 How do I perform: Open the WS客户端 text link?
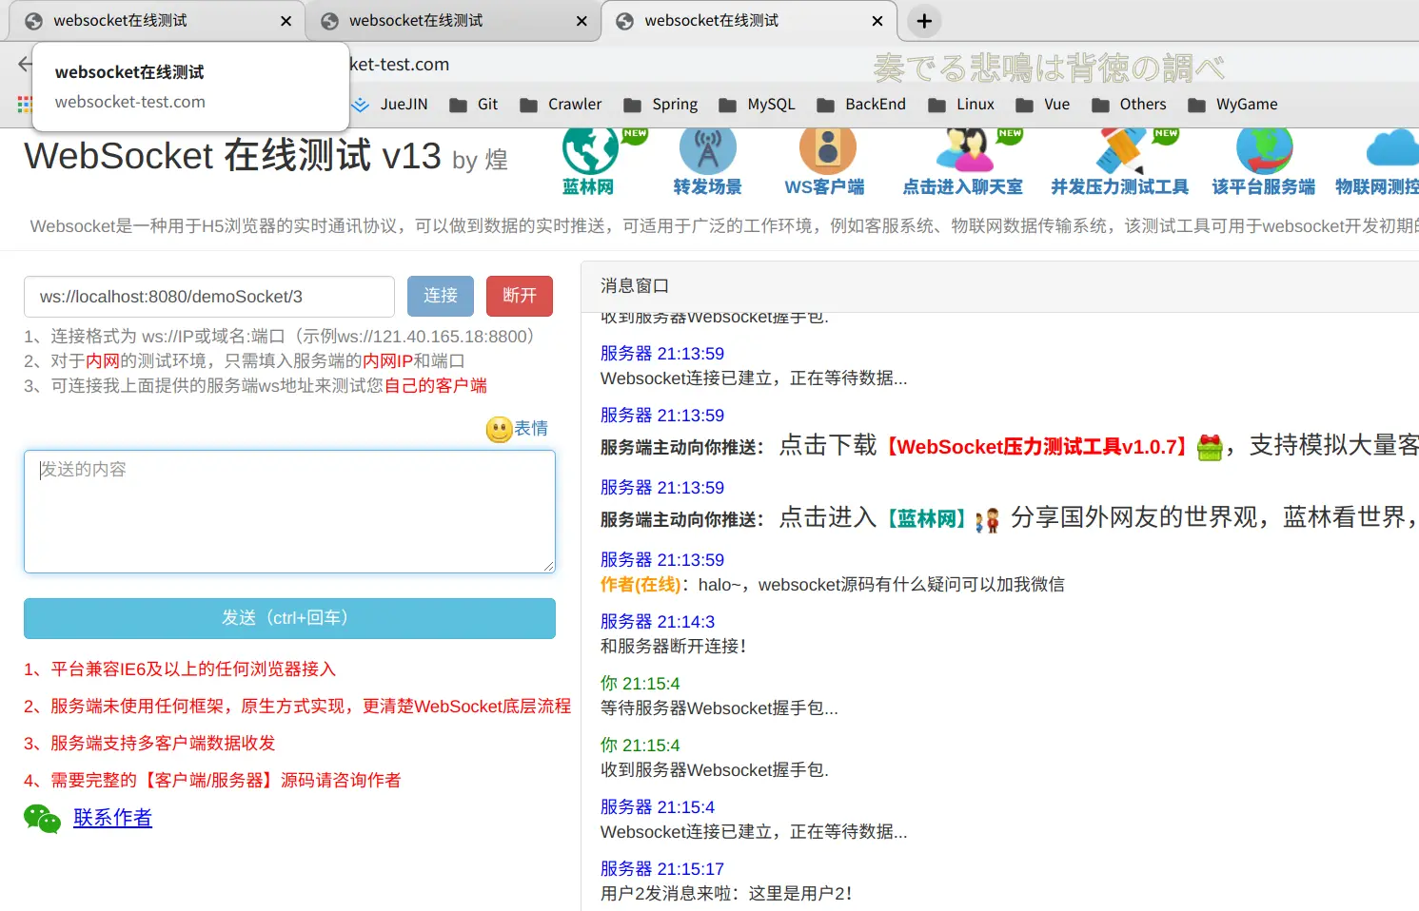tap(824, 187)
